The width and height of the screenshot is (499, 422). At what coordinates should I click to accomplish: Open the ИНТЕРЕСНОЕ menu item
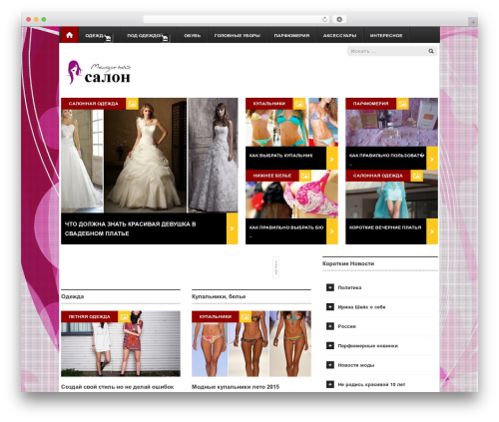[x=386, y=35]
